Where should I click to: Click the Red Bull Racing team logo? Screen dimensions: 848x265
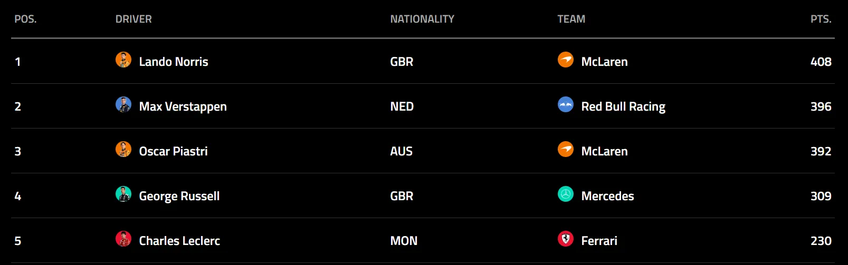(x=566, y=105)
